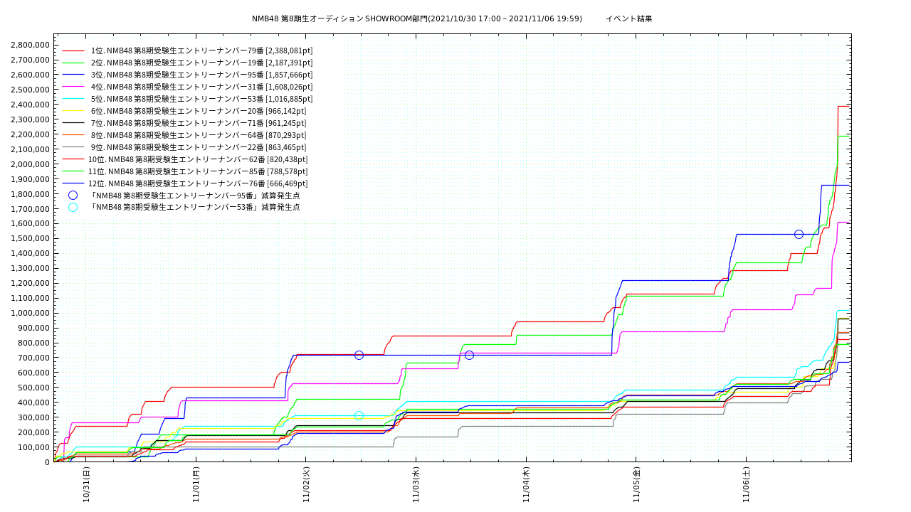The width and height of the screenshot is (911, 512).
Task: Click the 11/02(火) x-axis label
Action: click(x=306, y=485)
